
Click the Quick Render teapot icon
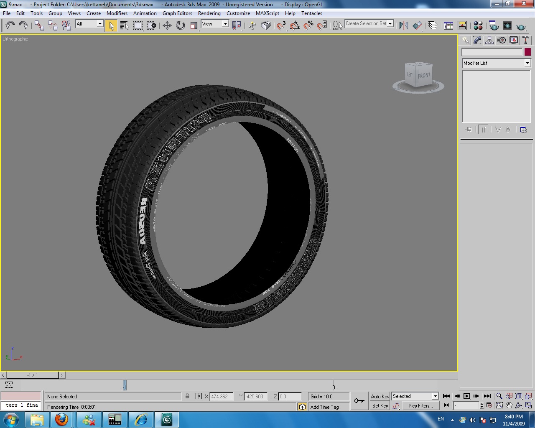point(521,25)
